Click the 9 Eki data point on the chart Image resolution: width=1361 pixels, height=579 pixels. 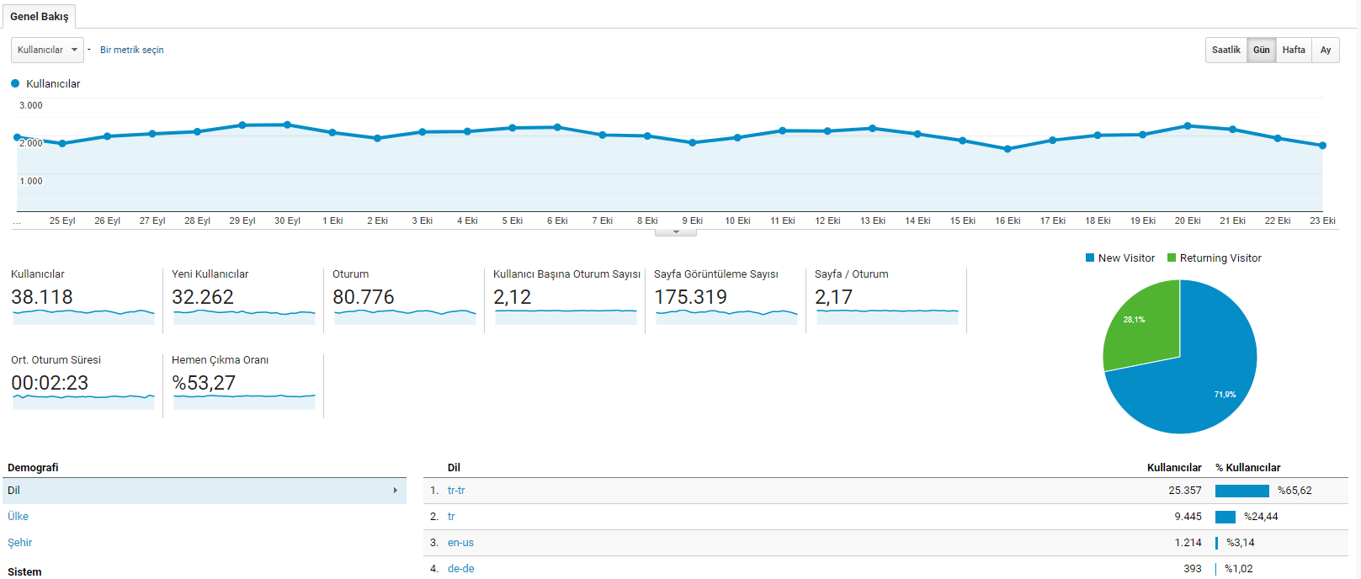tap(693, 143)
